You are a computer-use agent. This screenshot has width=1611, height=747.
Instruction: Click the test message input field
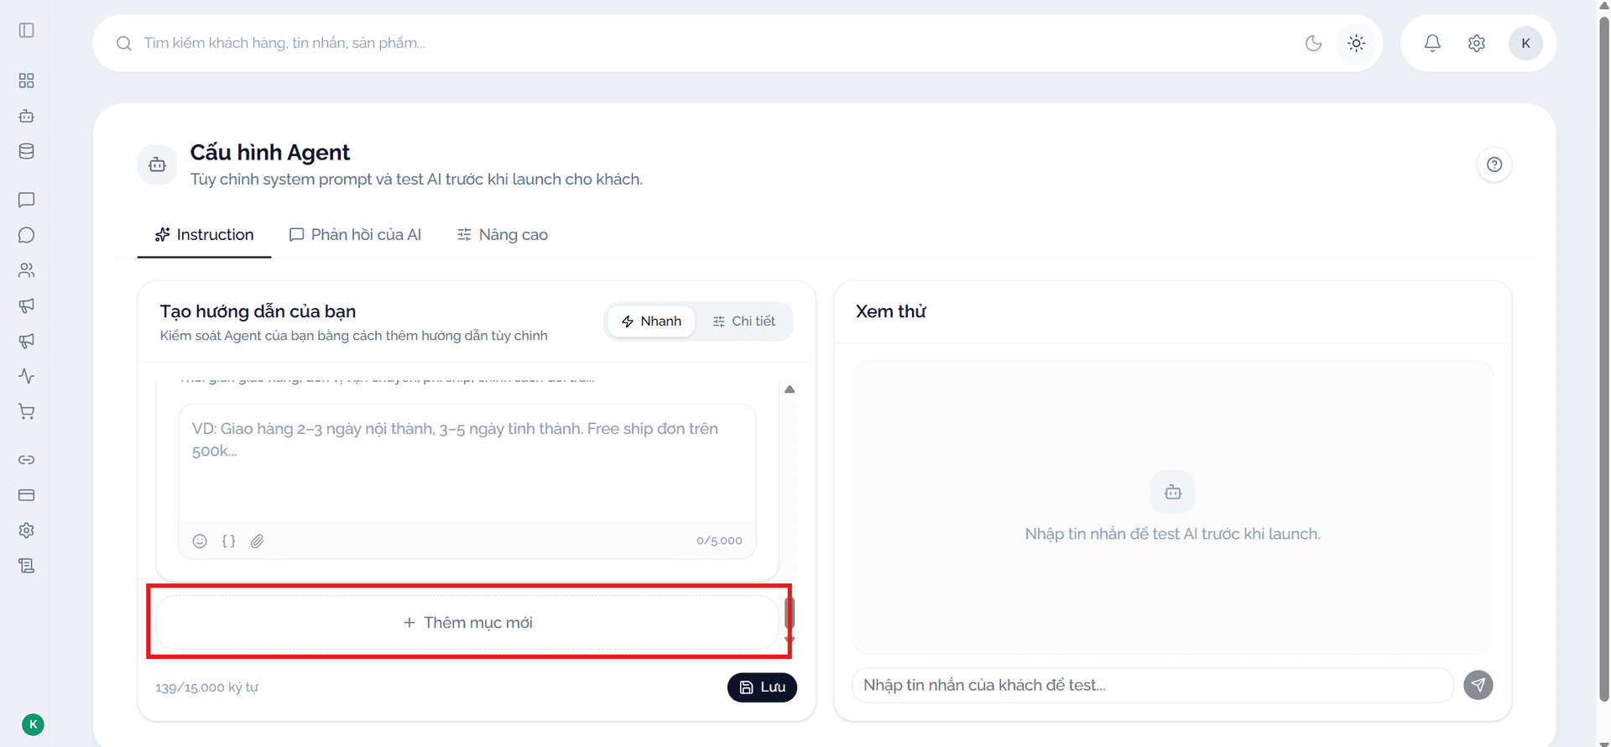1153,685
